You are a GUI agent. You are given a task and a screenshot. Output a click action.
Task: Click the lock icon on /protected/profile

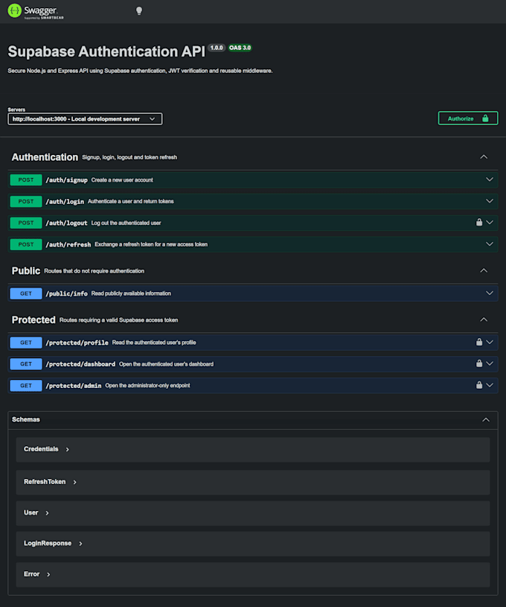479,342
